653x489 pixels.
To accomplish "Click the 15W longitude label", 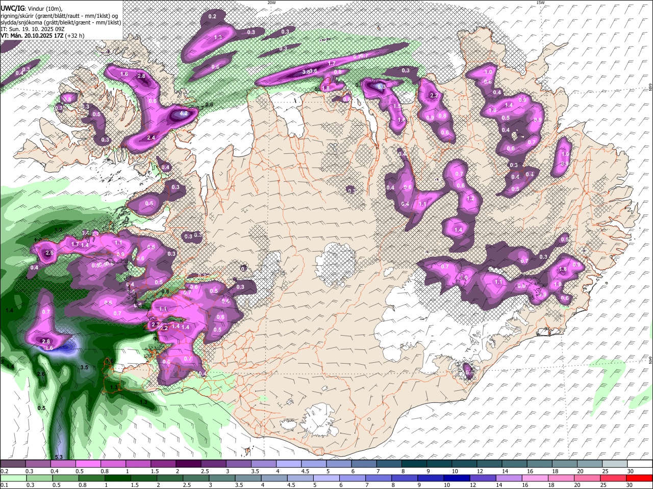I will (x=540, y=3).
